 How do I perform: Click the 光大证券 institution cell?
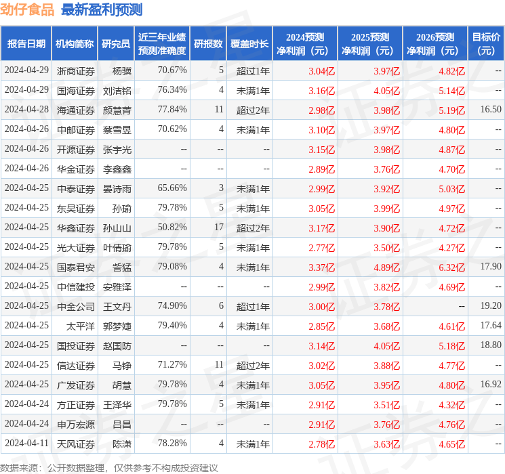click(x=76, y=247)
